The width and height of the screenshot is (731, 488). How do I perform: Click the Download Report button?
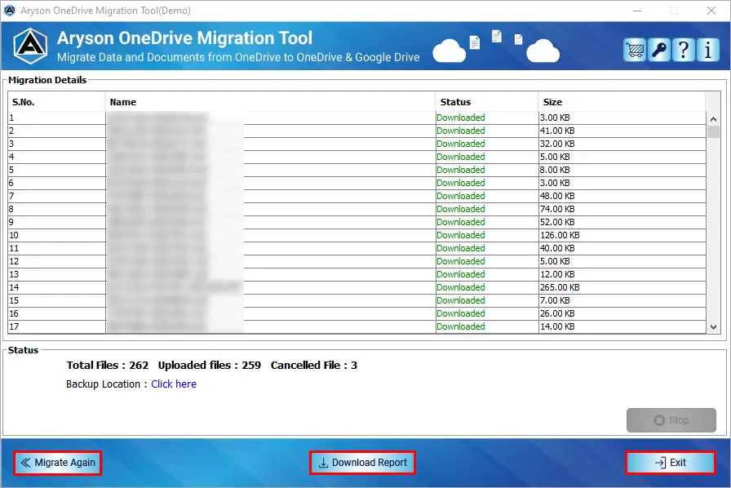click(x=362, y=463)
